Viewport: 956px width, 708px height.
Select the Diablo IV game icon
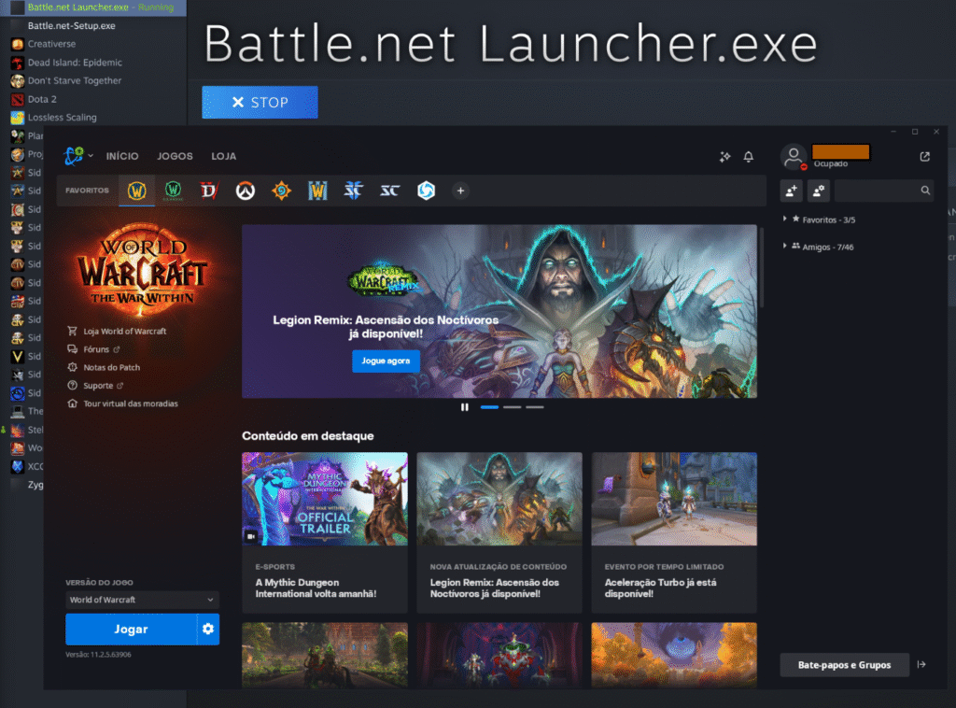[x=208, y=191]
